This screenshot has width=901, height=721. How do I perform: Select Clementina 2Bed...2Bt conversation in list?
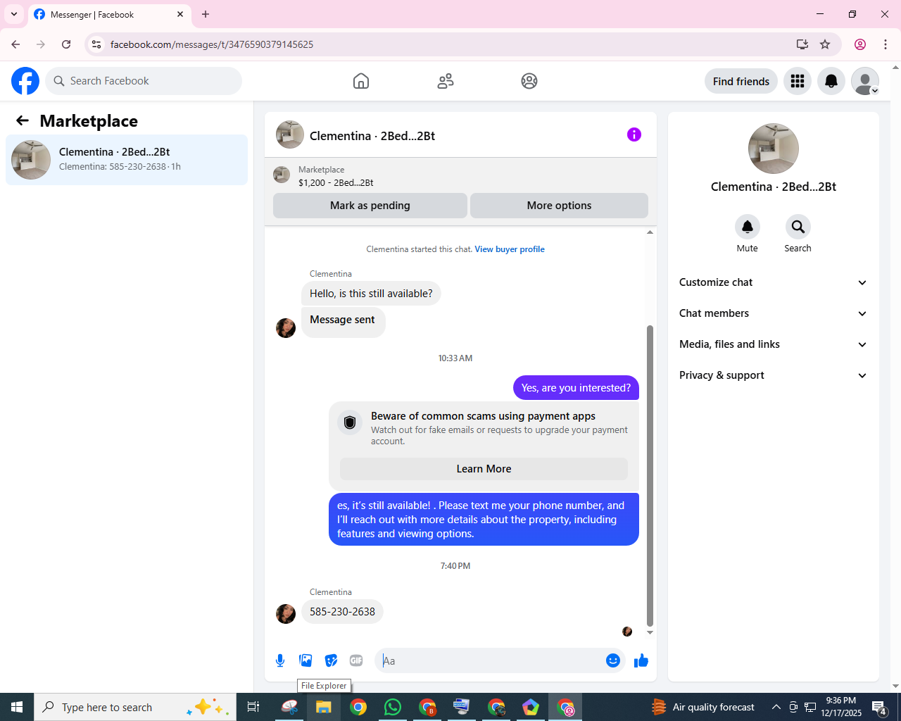click(x=127, y=160)
